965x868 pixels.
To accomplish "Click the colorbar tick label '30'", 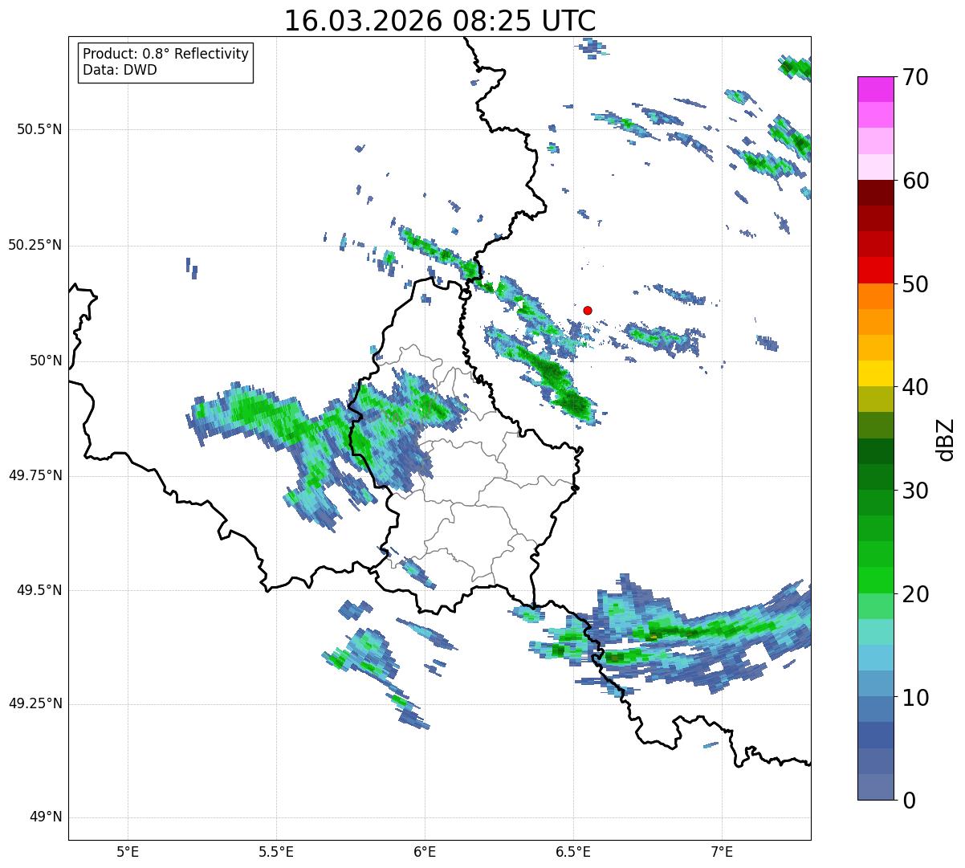I will point(915,491).
